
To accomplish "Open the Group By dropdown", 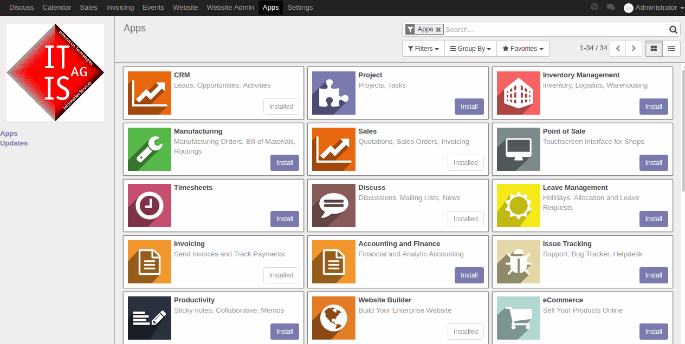I will pyautogui.click(x=470, y=49).
